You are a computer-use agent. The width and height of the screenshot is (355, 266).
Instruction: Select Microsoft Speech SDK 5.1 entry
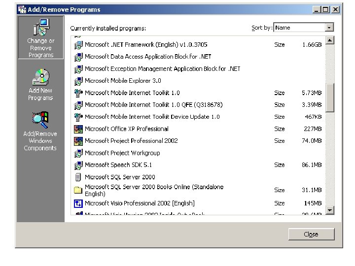click(198, 165)
